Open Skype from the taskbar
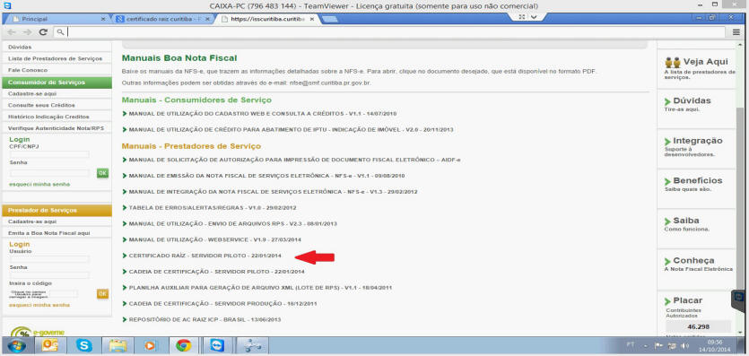The height and width of the screenshot is (356, 749). coord(84,345)
